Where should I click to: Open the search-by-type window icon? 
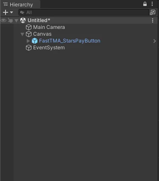coord(153,12)
